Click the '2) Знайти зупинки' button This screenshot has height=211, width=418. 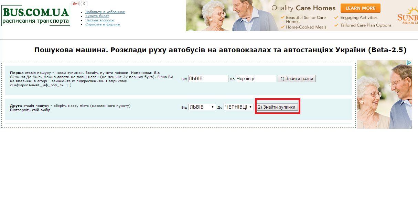coord(277,107)
